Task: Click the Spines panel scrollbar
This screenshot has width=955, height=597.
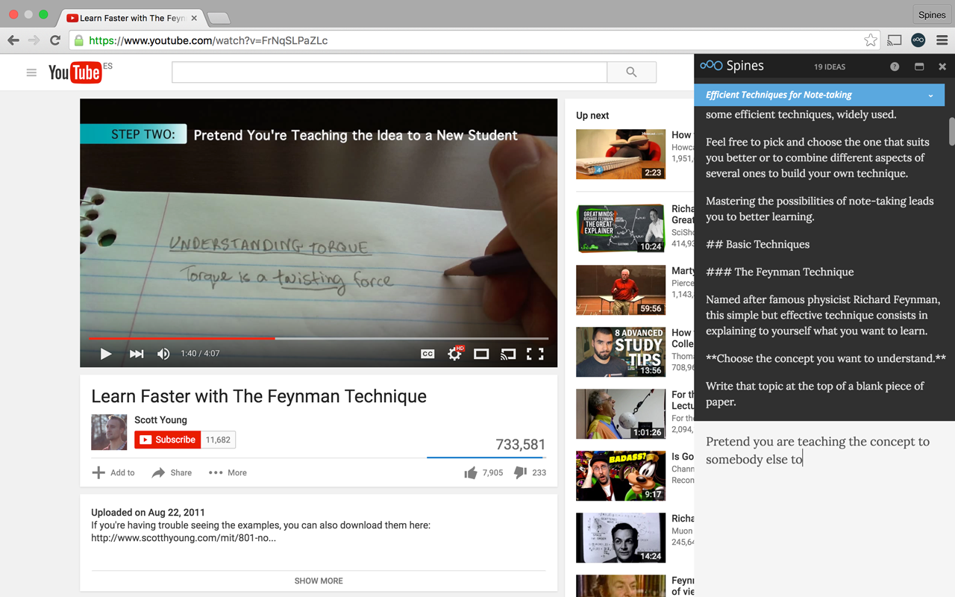Action: point(951,130)
